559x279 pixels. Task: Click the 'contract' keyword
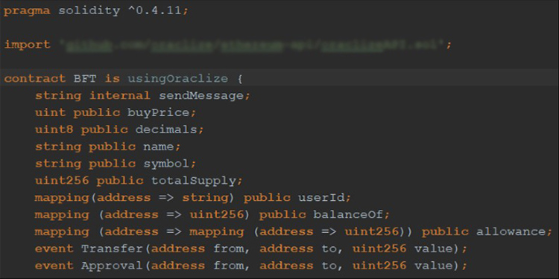35,79
